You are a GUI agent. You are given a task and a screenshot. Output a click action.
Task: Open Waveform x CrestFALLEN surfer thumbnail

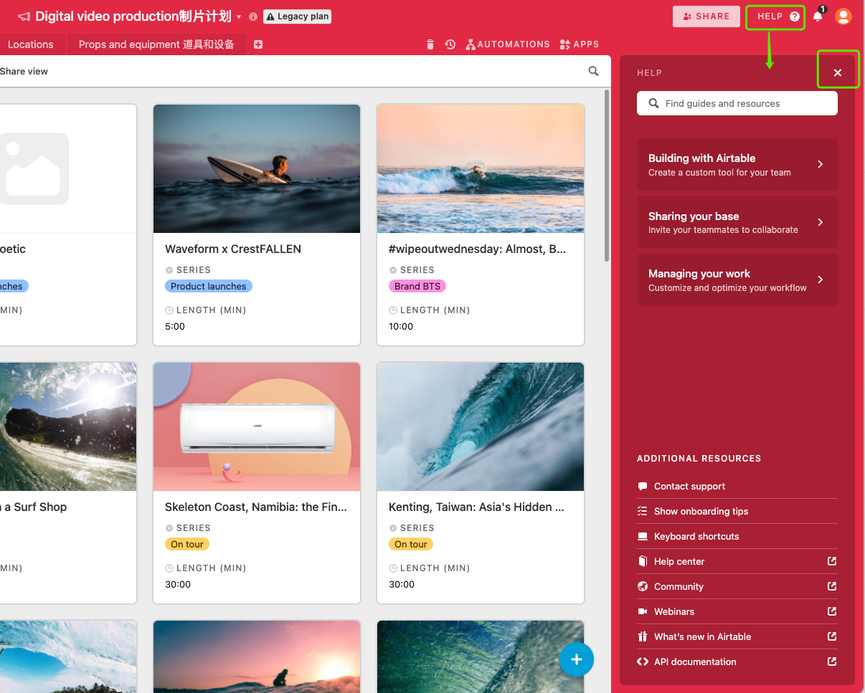[257, 168]
